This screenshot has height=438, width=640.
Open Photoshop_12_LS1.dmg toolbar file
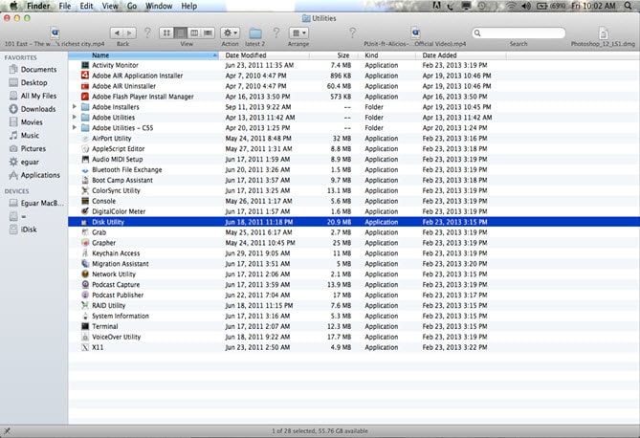point(604,33)
